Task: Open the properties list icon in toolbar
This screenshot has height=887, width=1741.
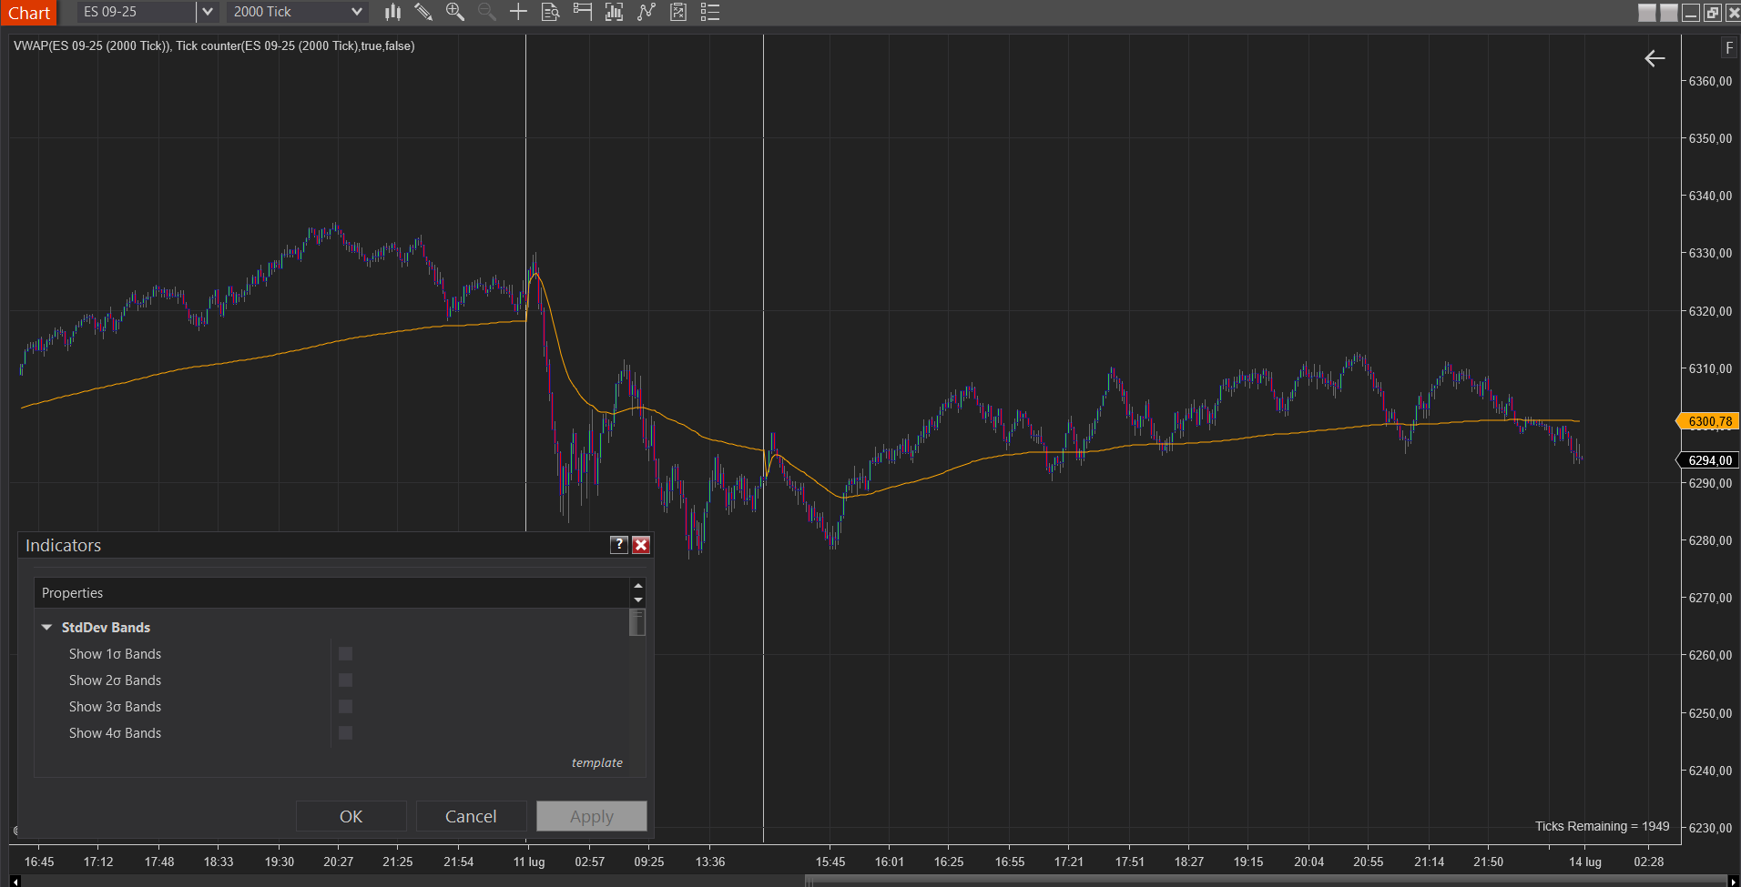Action: [x=710, y=12]
